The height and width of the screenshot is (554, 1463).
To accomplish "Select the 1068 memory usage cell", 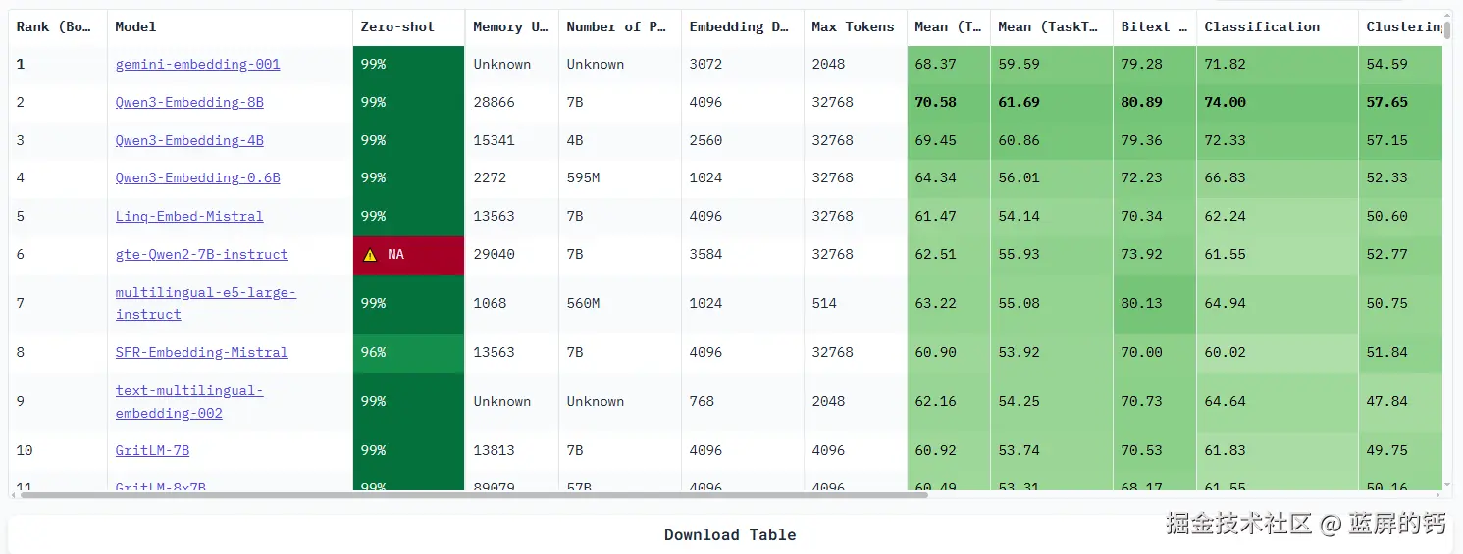I will coord(511,304).
